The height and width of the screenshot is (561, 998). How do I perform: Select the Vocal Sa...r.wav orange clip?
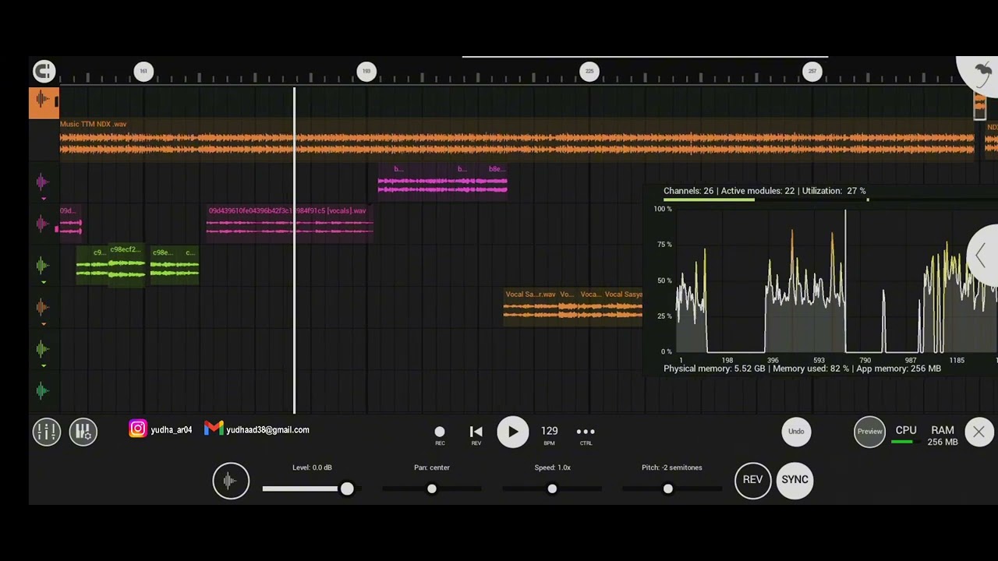(530, 307)
